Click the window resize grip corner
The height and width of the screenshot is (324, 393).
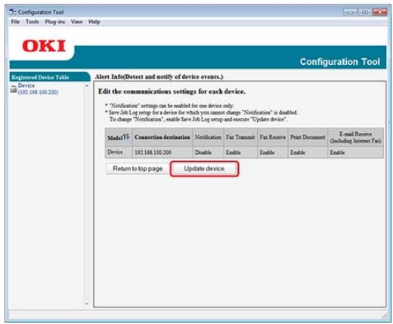385,316
